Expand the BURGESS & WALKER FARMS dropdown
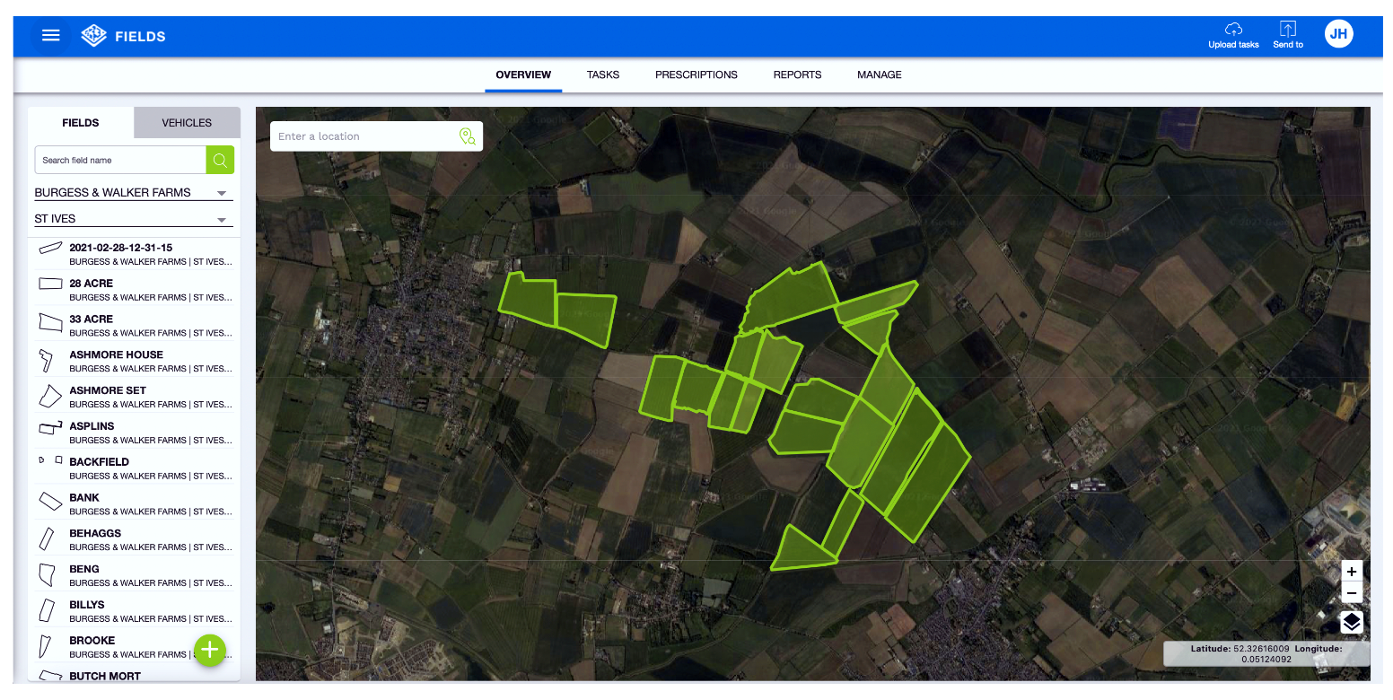 coord(134,192)
